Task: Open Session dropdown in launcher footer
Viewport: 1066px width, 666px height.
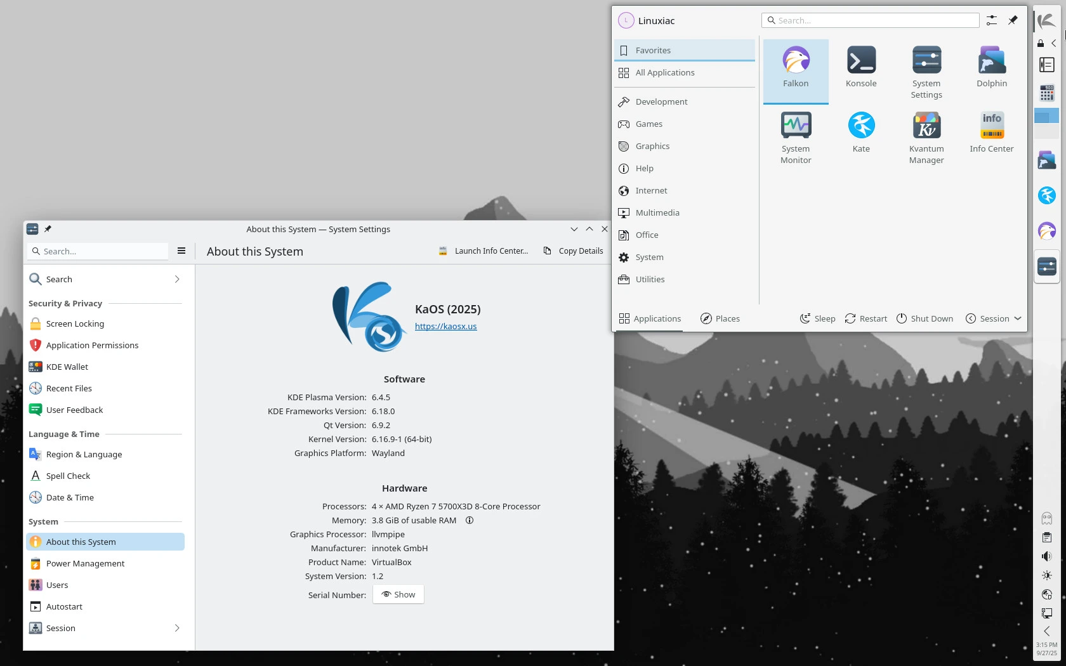Action: coord(993,318)
